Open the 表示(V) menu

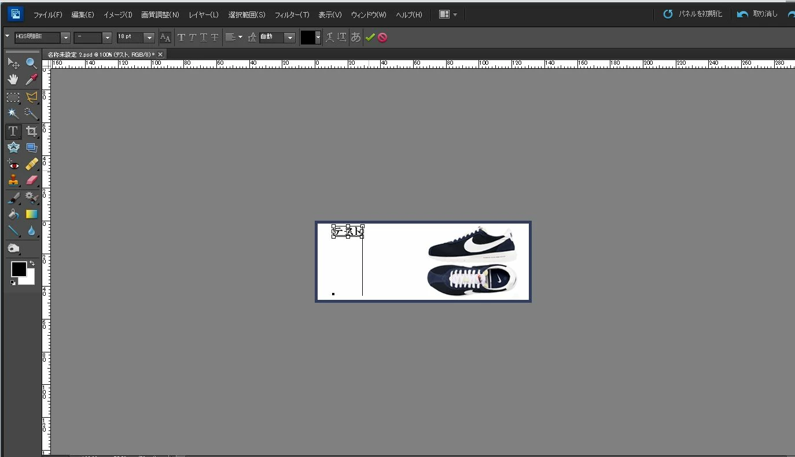pos(330,14)
